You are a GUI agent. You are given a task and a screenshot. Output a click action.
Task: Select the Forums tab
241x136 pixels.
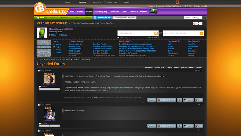[x=89, y=11]
